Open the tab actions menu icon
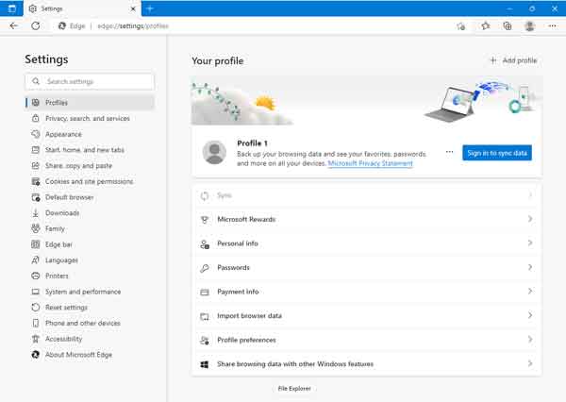Image resolution: width=566 pixels, height=402 pixels. (11, 8)
